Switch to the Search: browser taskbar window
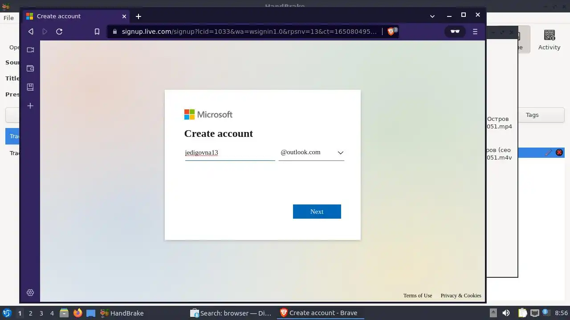 (231, 313)
